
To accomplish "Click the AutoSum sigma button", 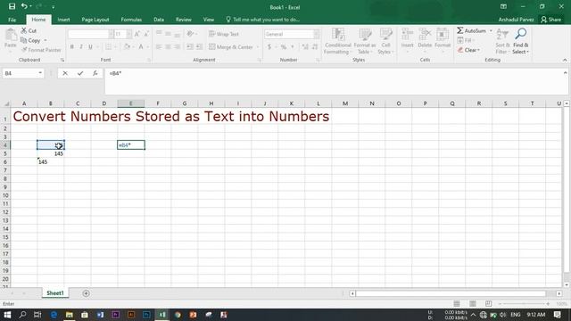I will tap(472, 31).
